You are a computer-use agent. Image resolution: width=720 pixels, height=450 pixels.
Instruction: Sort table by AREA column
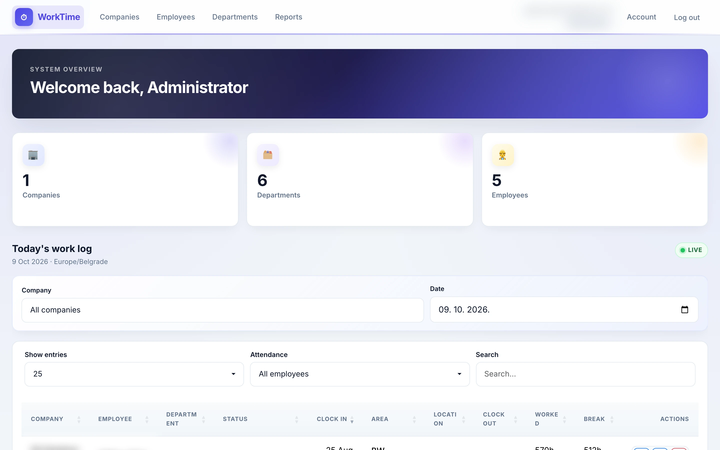tap(393, 419)
